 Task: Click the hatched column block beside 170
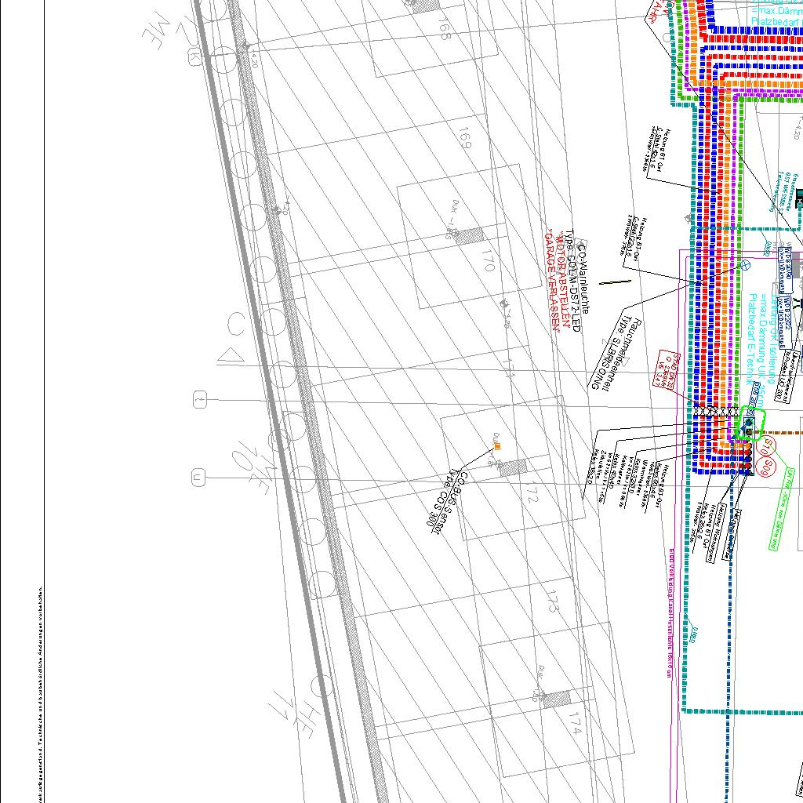pyautogui.click(x=468, y=235)
